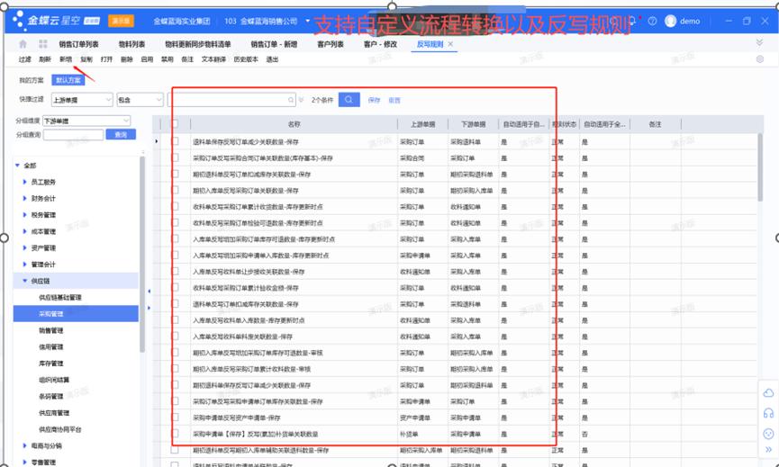This screenshot has height=467, width=779.
Task: Open the organization switcher dropdown arrow
Action: point(307,21)
